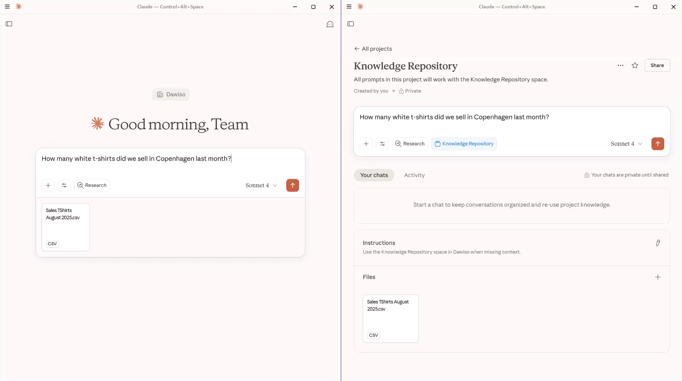Expand Sonnet 4 model dropdown in left window
The image size is (682, 381).
[261, 185]
